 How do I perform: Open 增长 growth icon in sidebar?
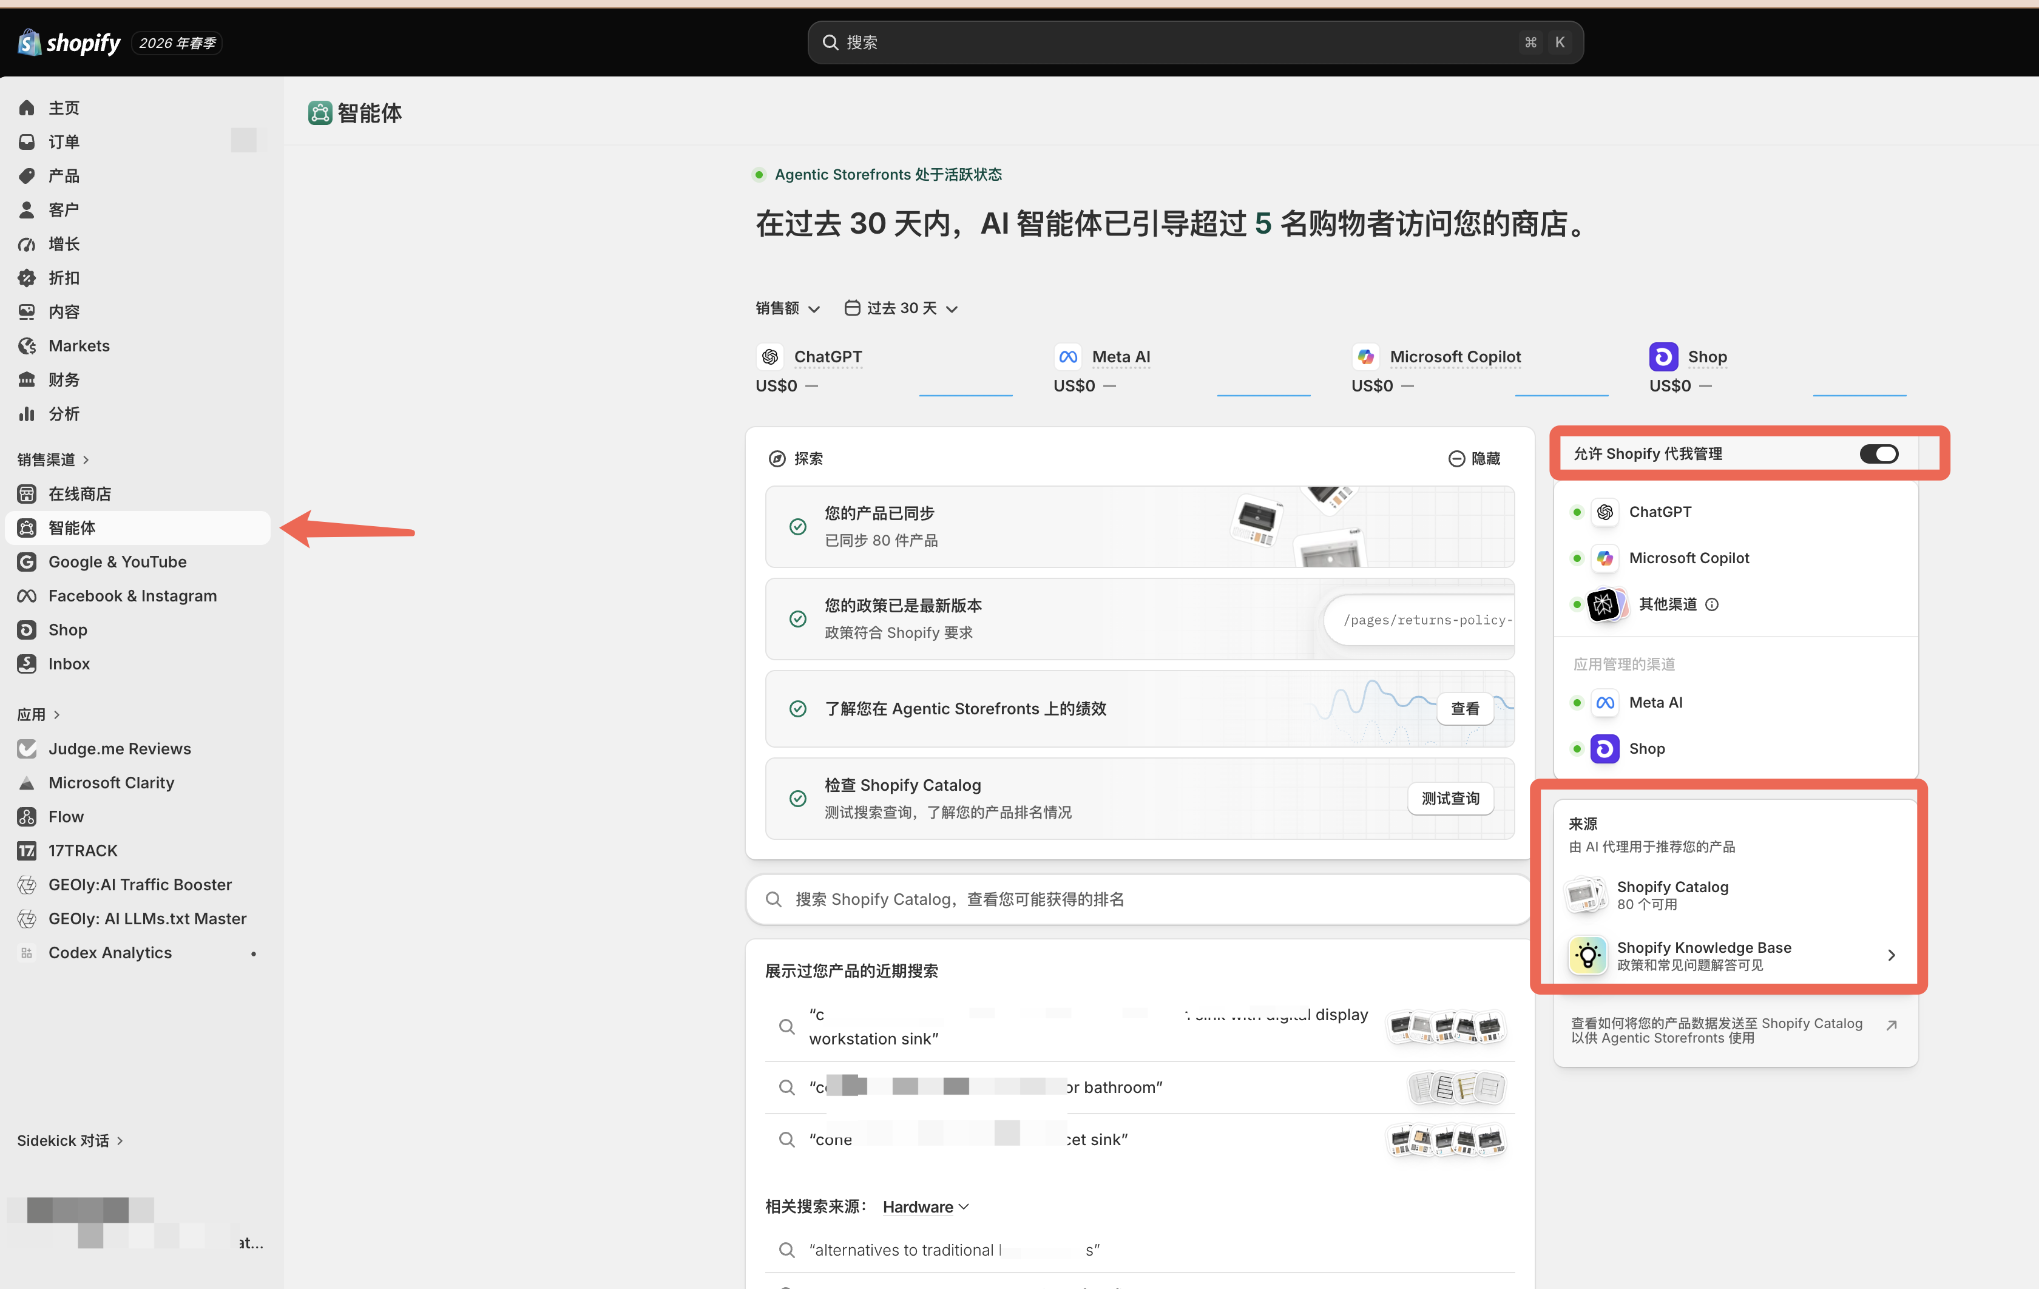[x=27, y=244]
